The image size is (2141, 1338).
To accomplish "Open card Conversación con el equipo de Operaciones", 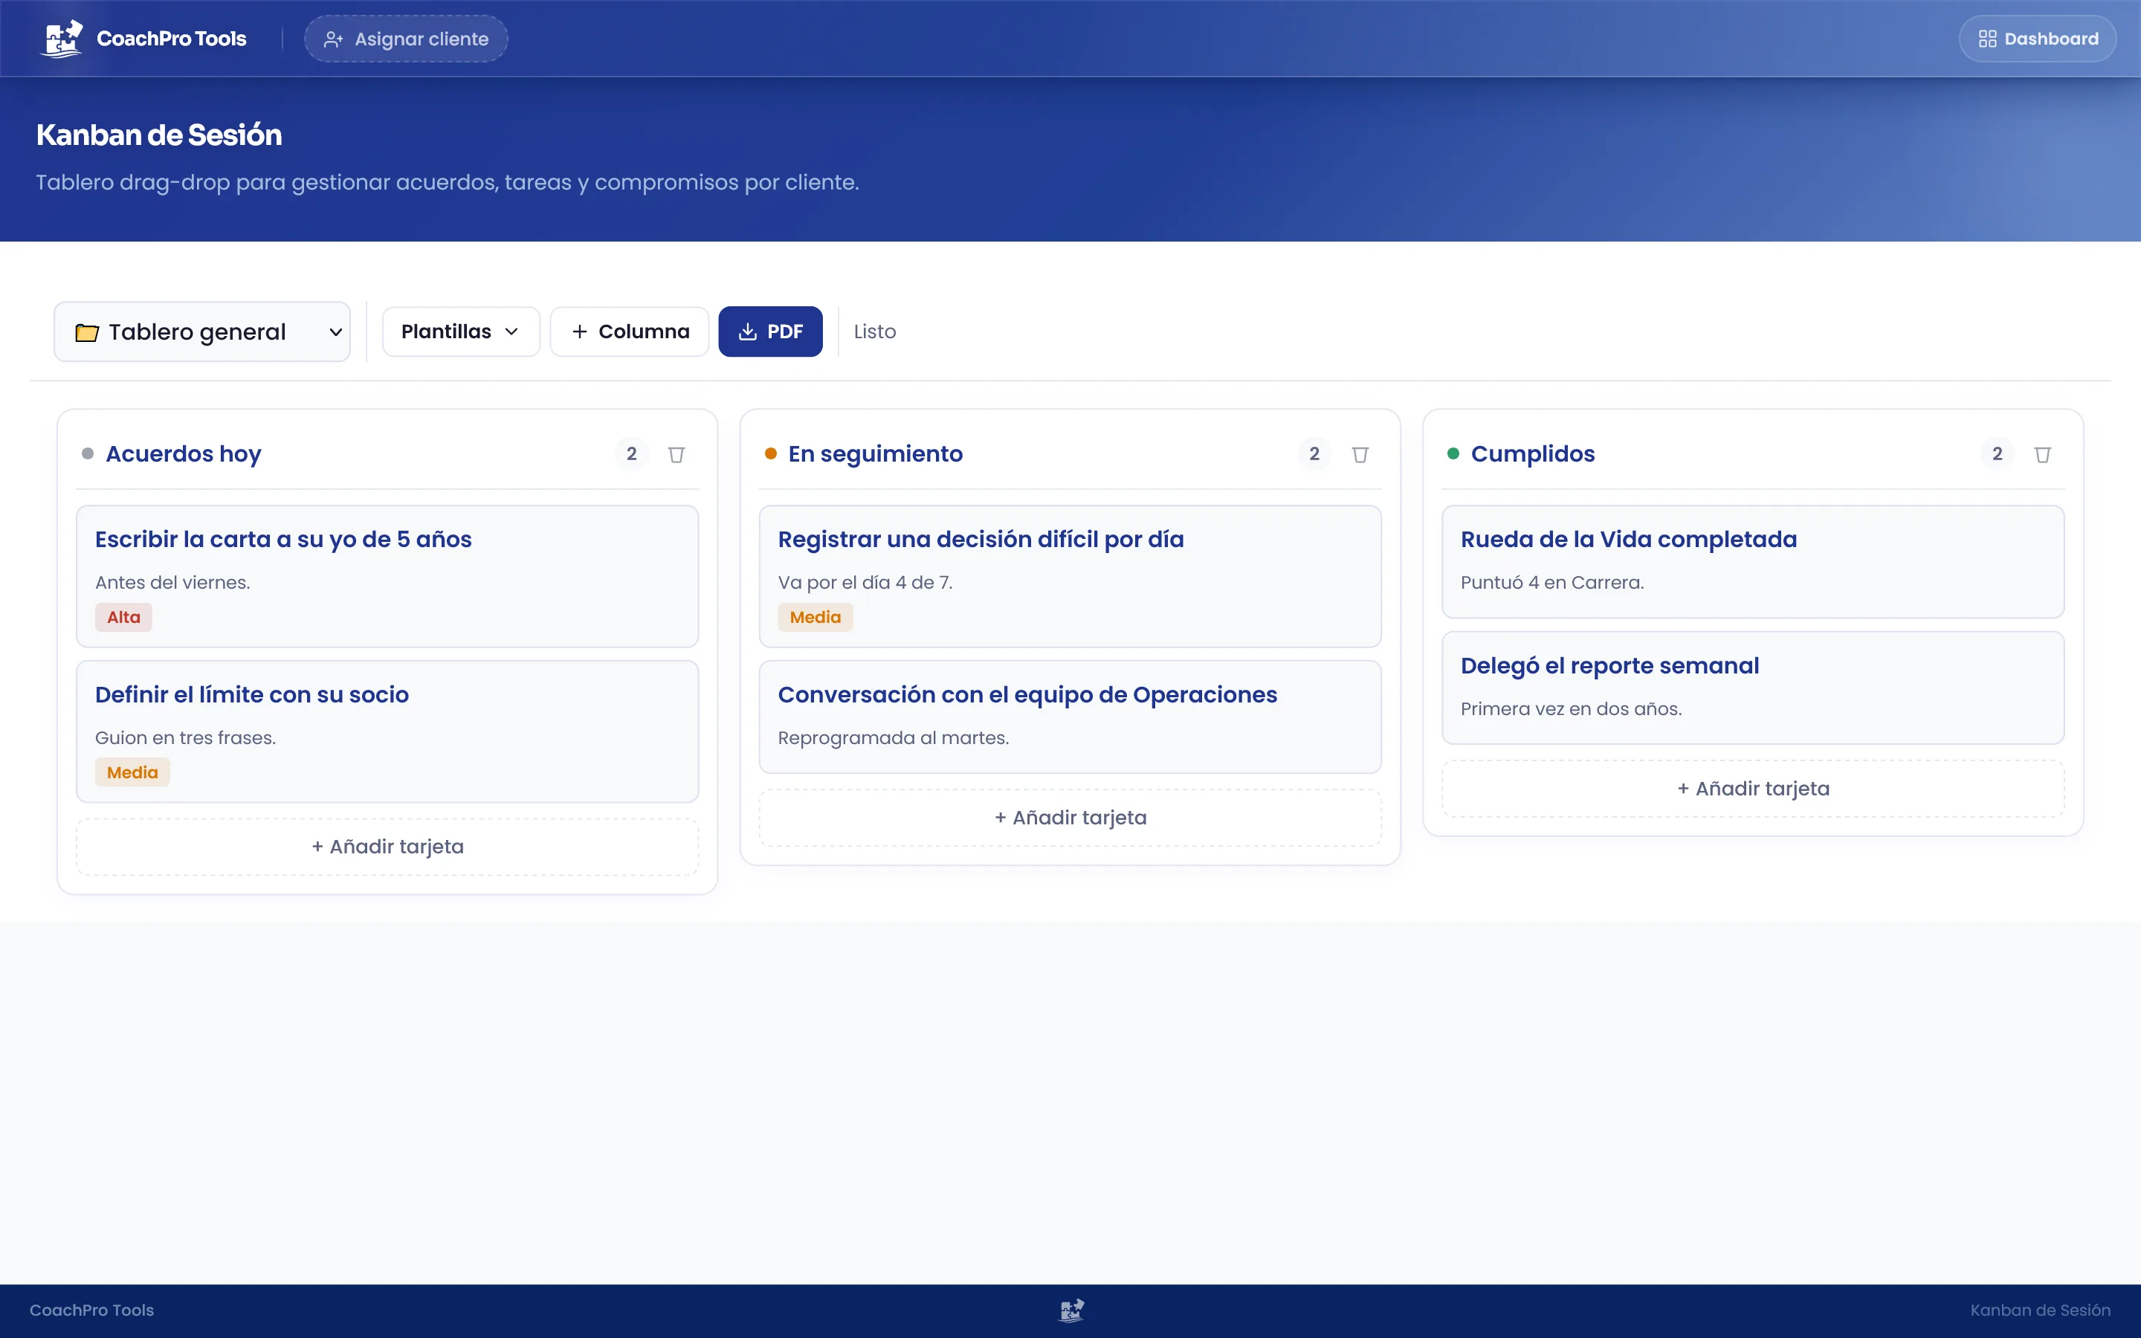I will tap(1070, 717).
